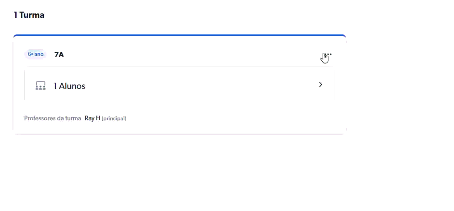Click the word Alunos in the student row
The width and height of the screenshot is (454, 211).
coord(72,86)
